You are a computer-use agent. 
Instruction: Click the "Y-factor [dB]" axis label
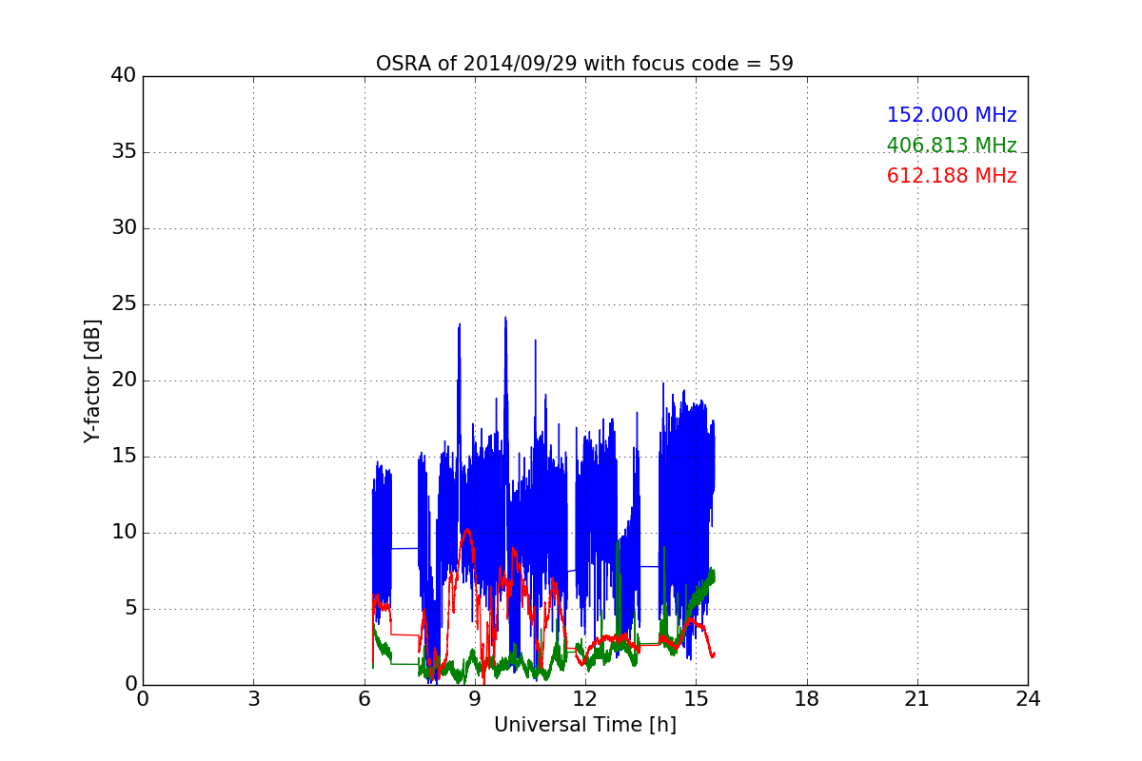pyautogui.click(x=92, y=380)
